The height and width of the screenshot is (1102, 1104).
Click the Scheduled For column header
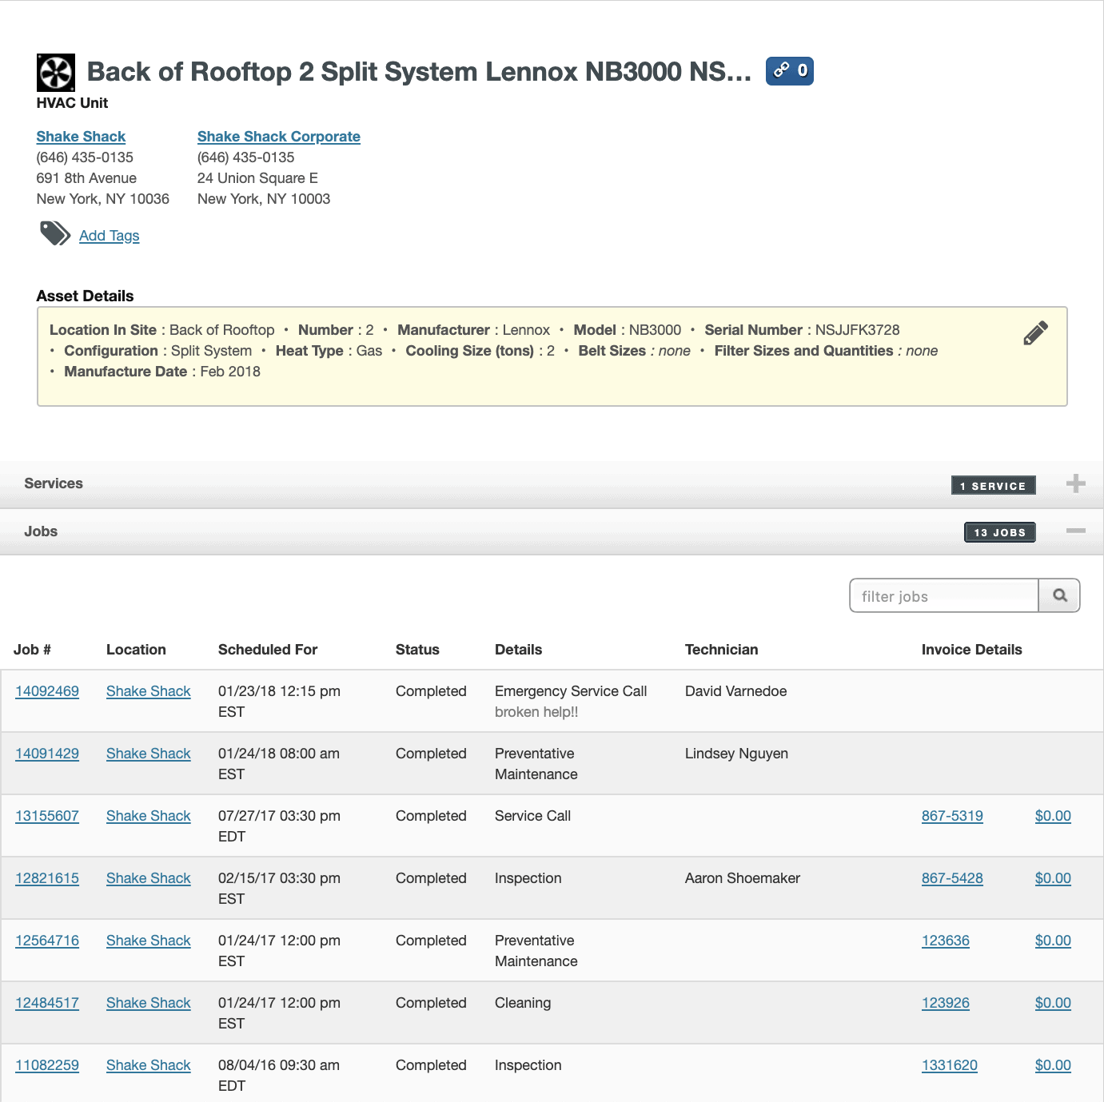[x=268, y=650]
